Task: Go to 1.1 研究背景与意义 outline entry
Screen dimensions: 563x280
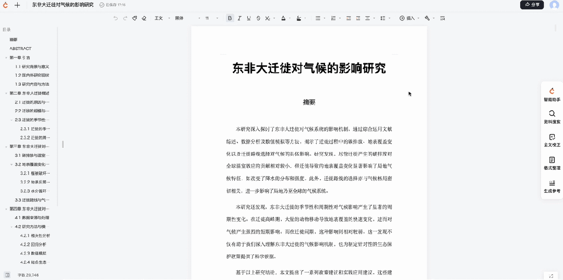Action: pos(32,66)
